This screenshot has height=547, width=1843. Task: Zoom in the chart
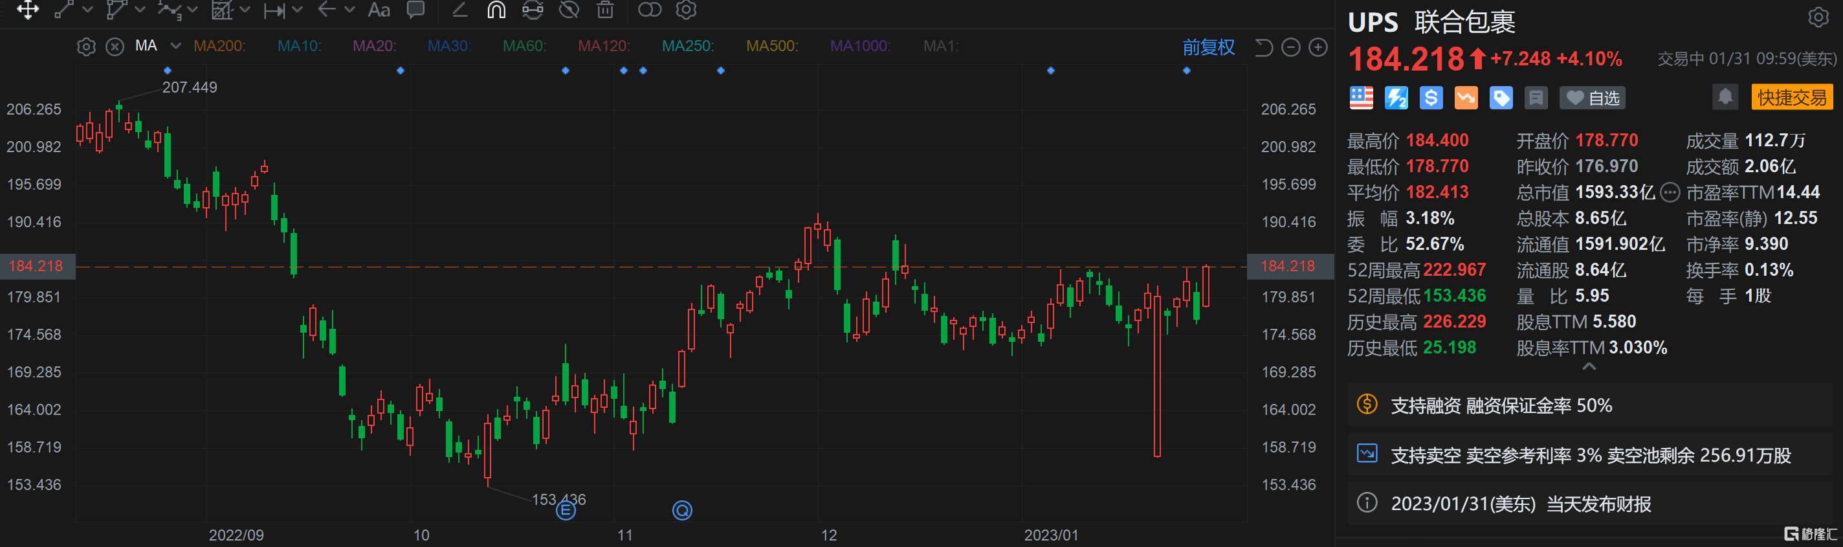(x=1318, y=47)
